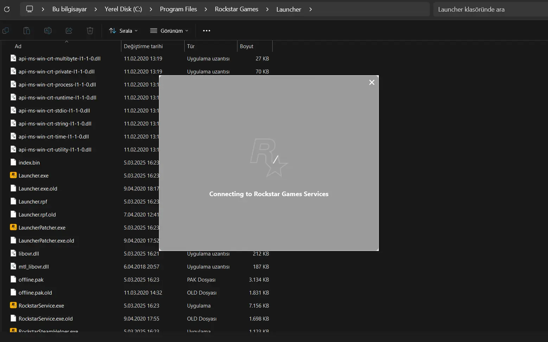Click the api-ms-win-crt-process dll file icon

coord(13,84)
